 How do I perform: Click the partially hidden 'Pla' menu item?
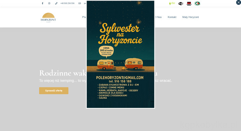(x=84, y=17)
